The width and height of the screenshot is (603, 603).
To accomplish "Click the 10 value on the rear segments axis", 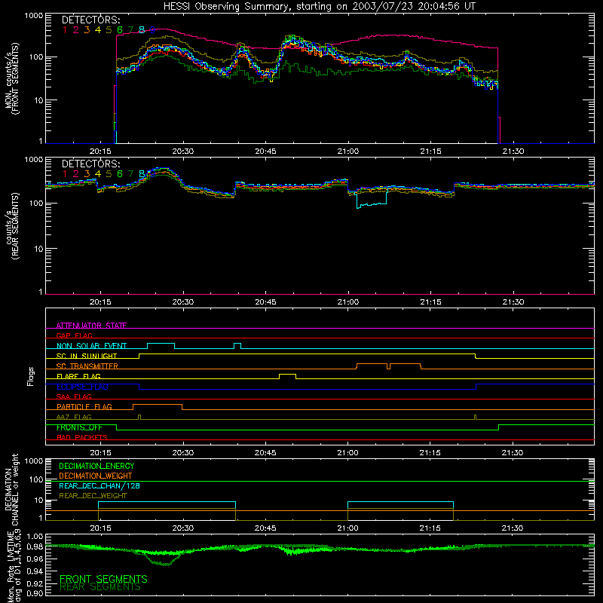I will tap(38, 249).
